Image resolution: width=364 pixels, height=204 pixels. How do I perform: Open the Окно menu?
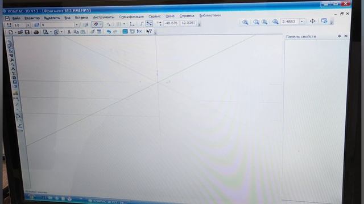pyautogui.click(x=170, y=16)
